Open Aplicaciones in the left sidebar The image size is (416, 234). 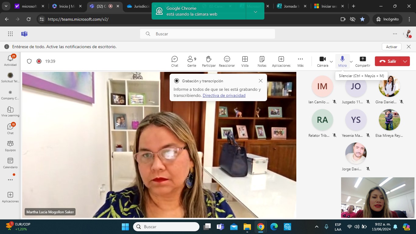[10, 197]
